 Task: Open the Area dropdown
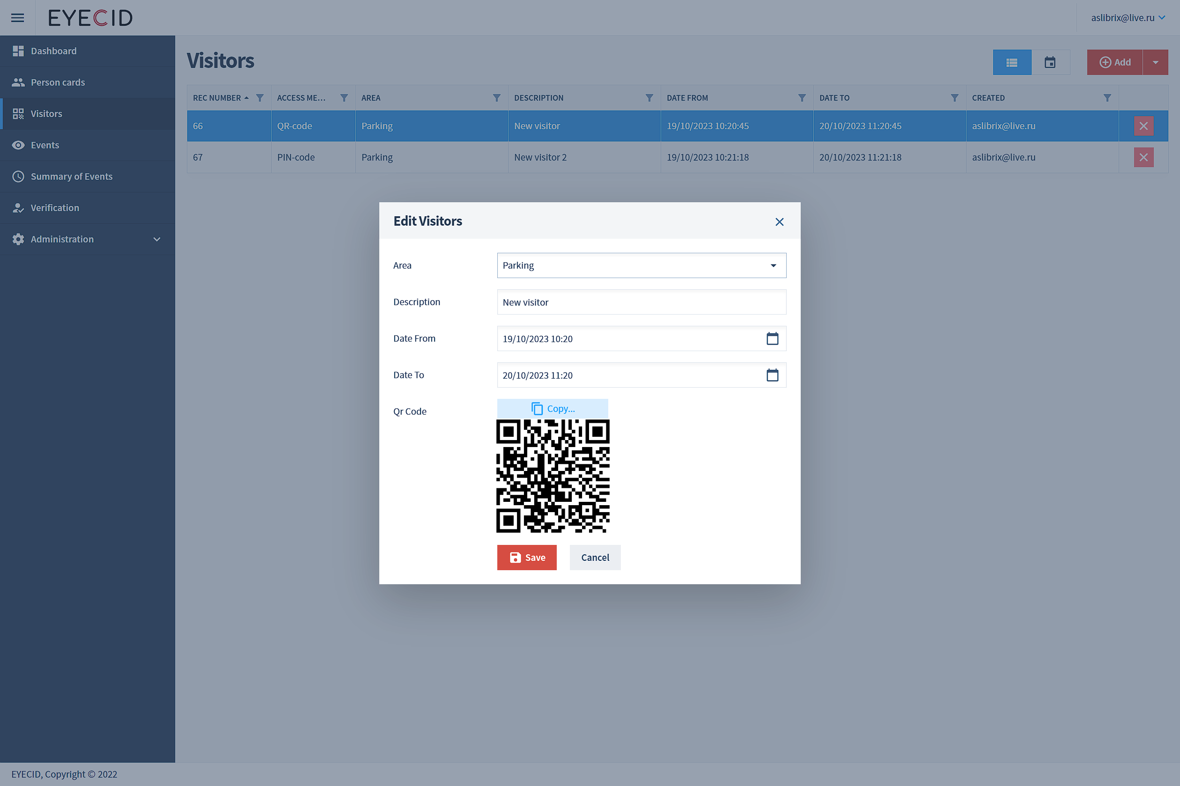click(642, 265)
